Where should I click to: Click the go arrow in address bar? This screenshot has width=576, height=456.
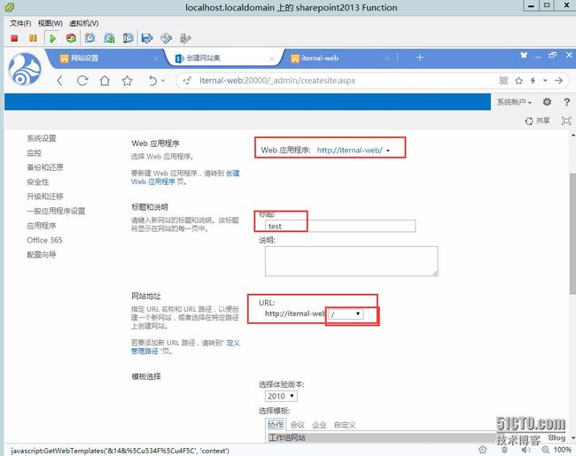[x=558, y=81]
